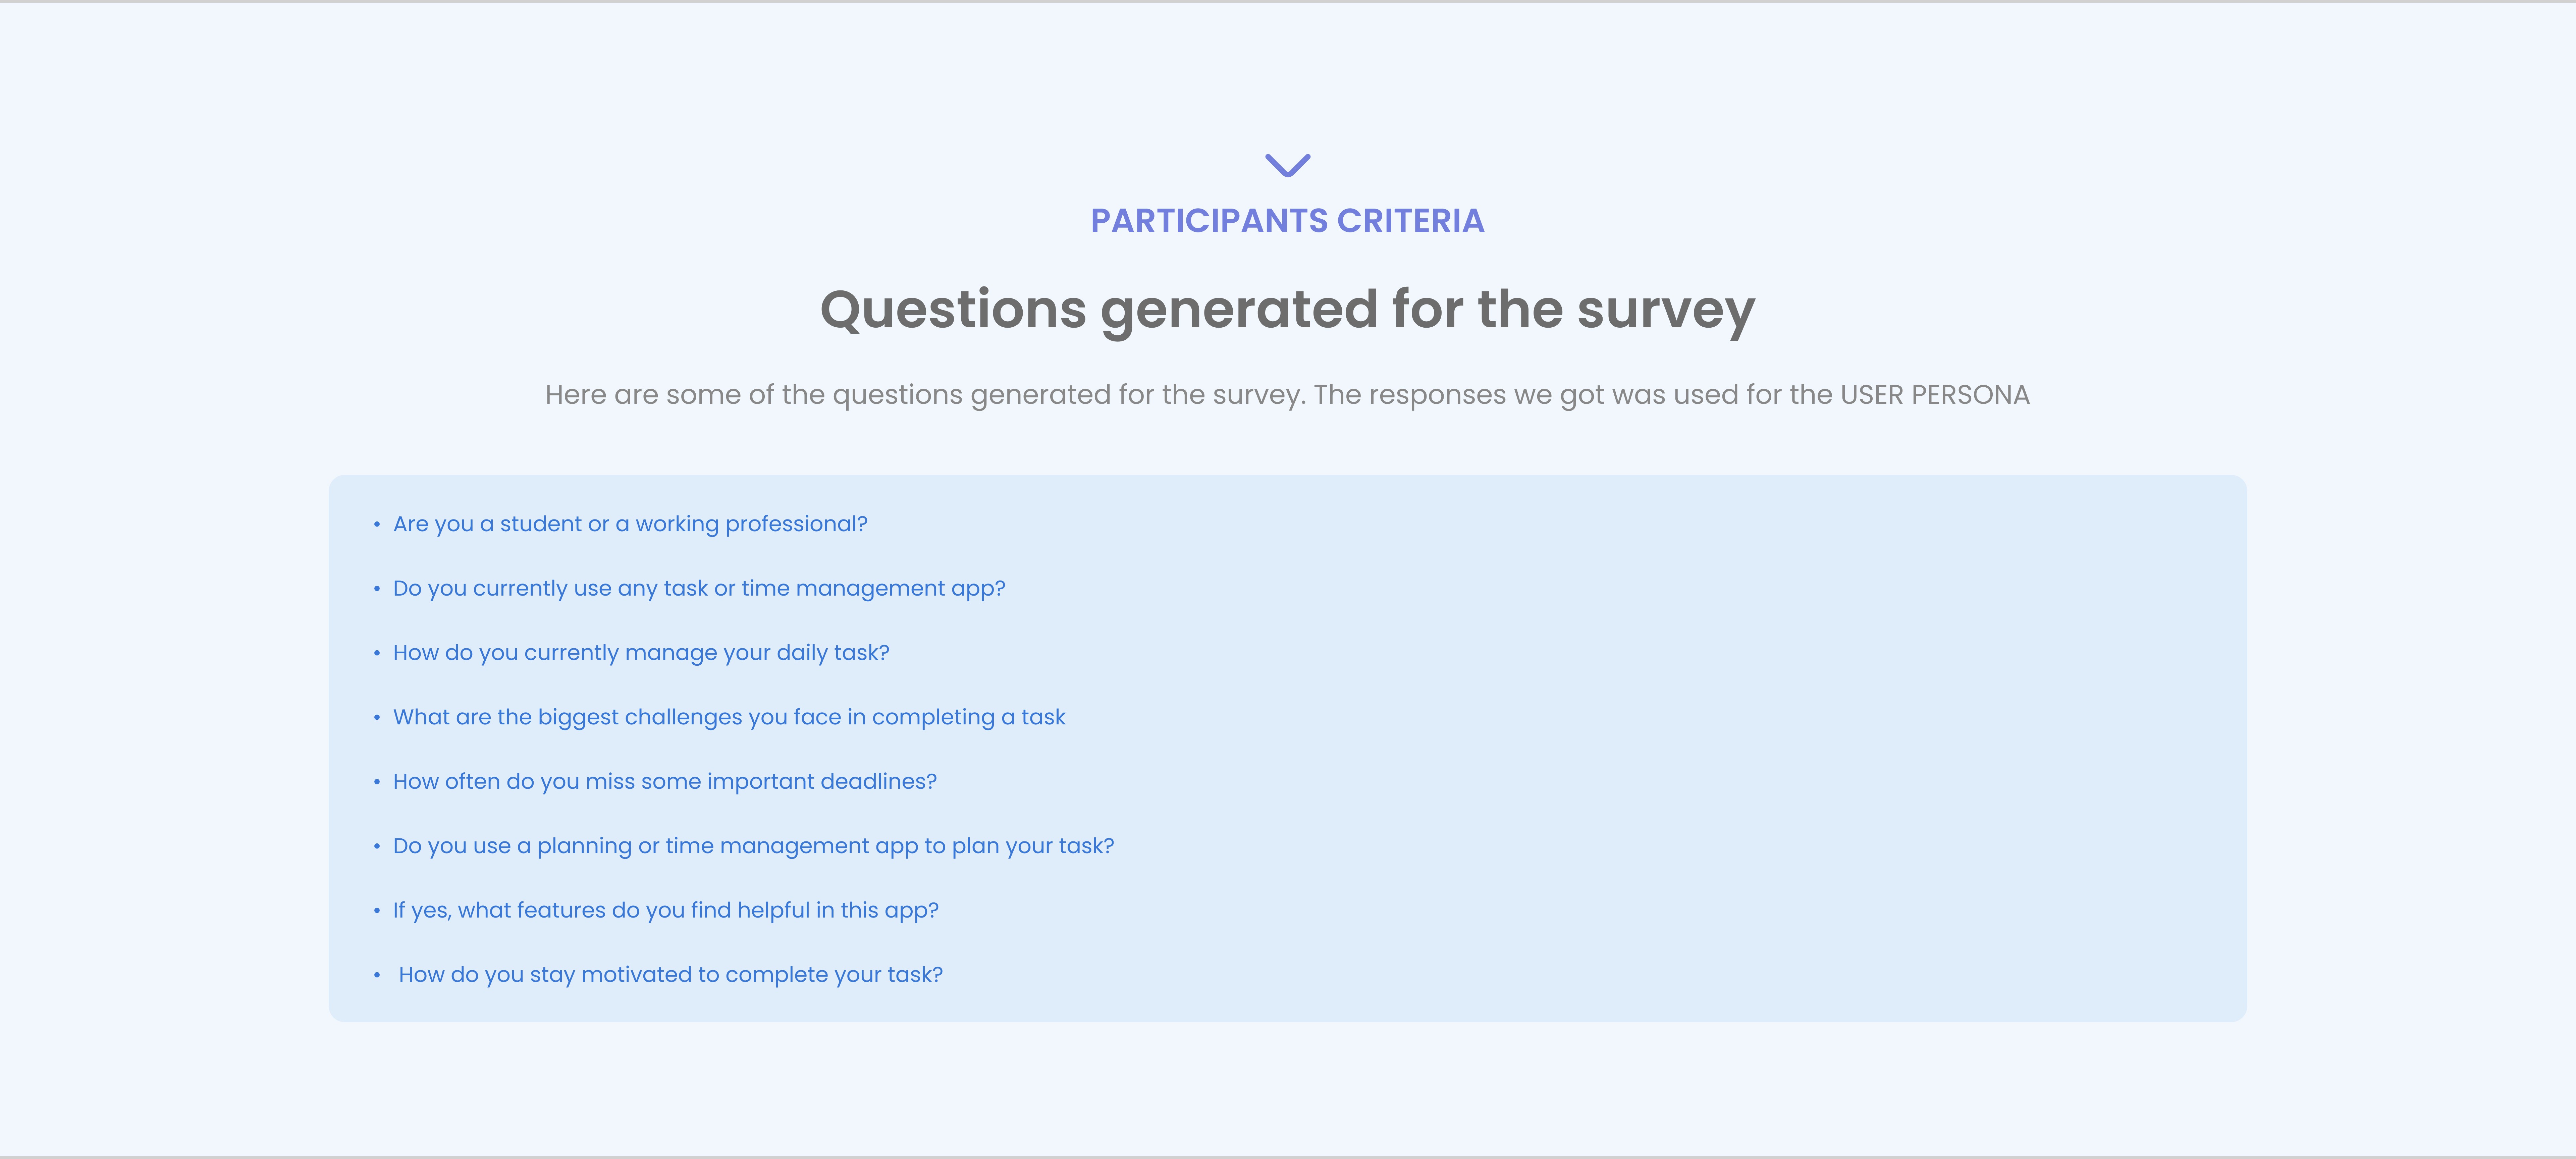Viewport: 2576px width, 1159px height.
Task: Click bullet before planning app question
Action: tap(377, 846)
